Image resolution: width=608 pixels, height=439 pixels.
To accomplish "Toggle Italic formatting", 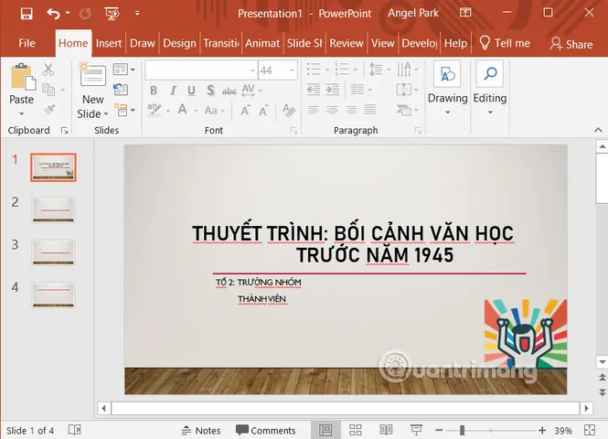I will pos(173,91).
